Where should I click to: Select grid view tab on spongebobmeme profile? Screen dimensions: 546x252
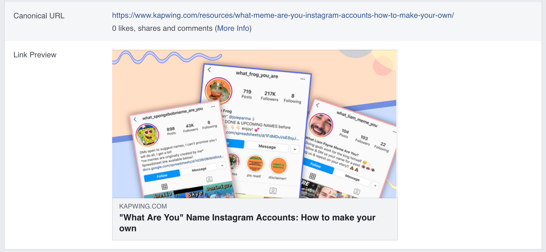pyautogui.click(x=164, y=187)
